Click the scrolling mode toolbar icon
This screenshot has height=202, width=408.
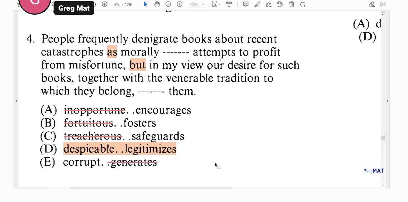coord(229,4)
